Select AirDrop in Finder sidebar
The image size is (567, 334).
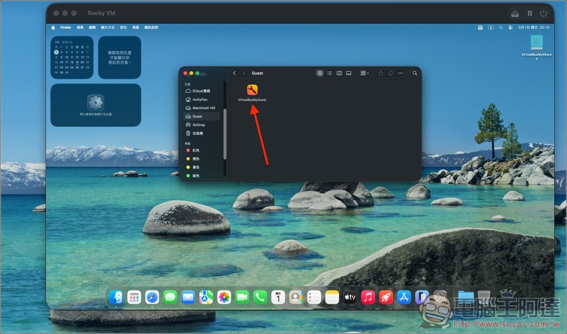tap(202, 125)
